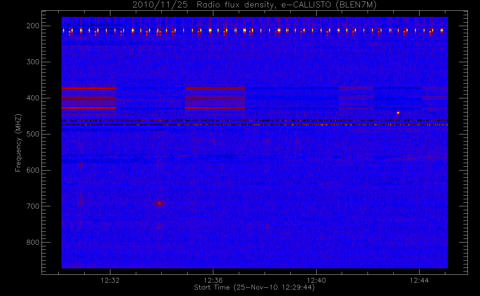Select the 'Frequency (MHz)' y-axis label

[x=18, y=143]
